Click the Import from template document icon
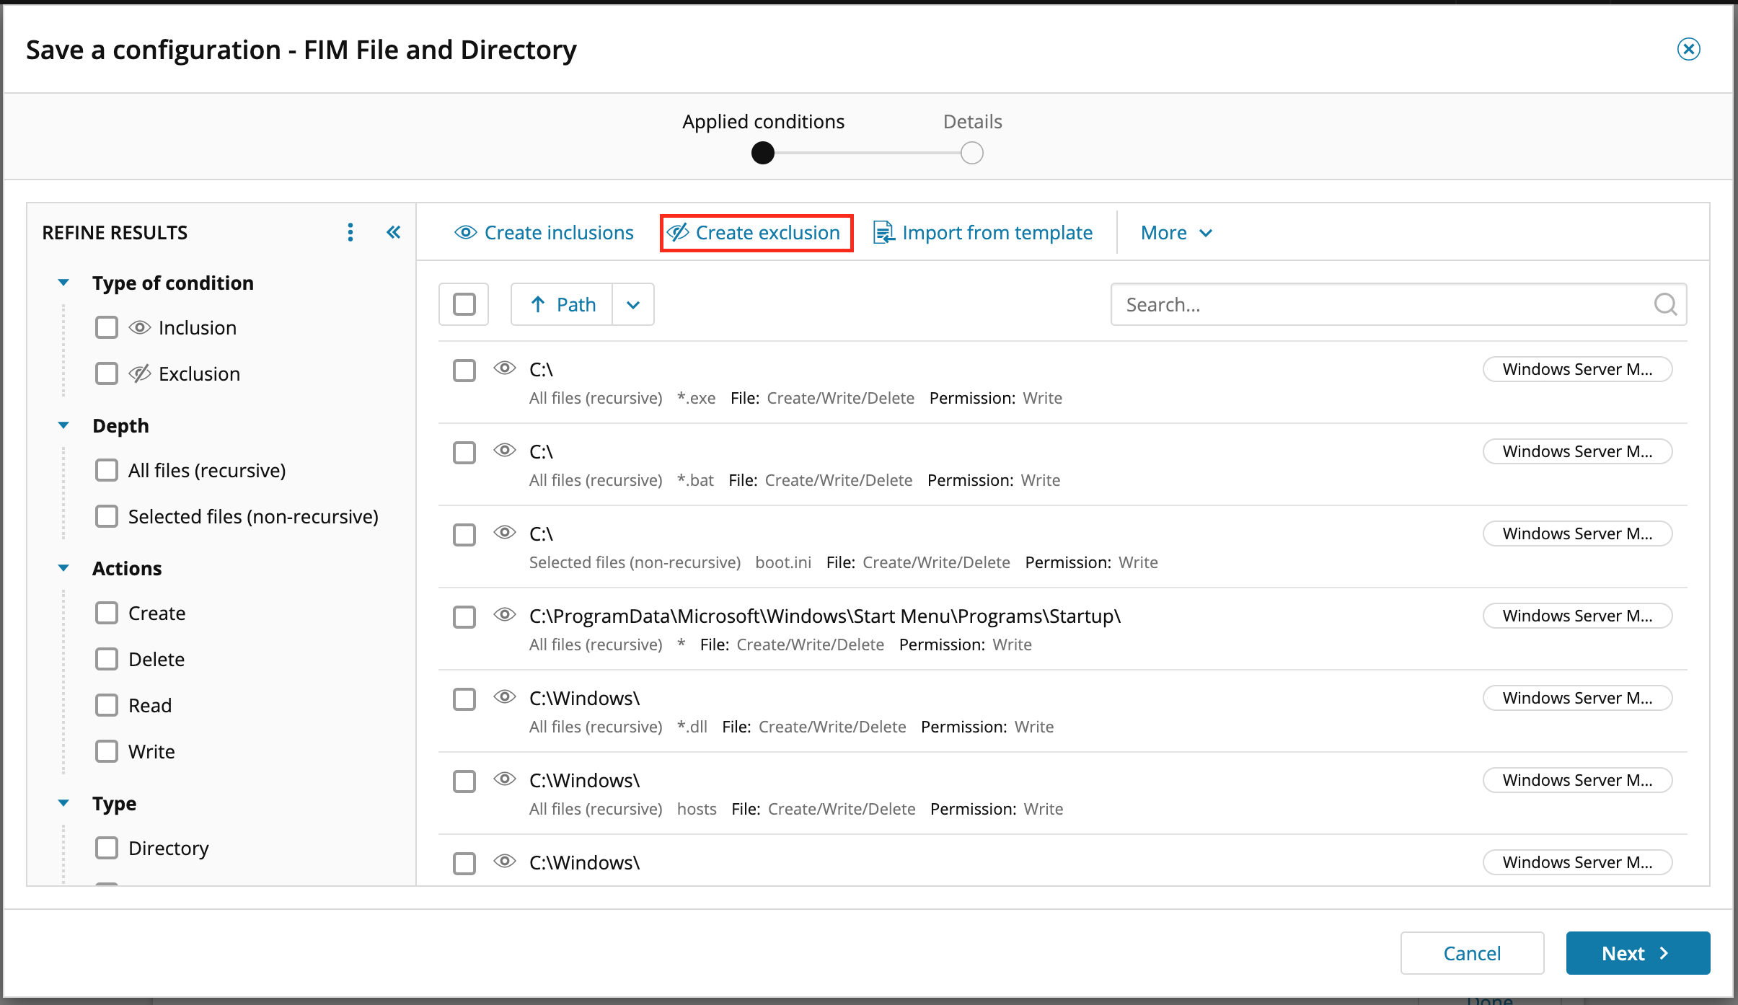 [883, 232]
